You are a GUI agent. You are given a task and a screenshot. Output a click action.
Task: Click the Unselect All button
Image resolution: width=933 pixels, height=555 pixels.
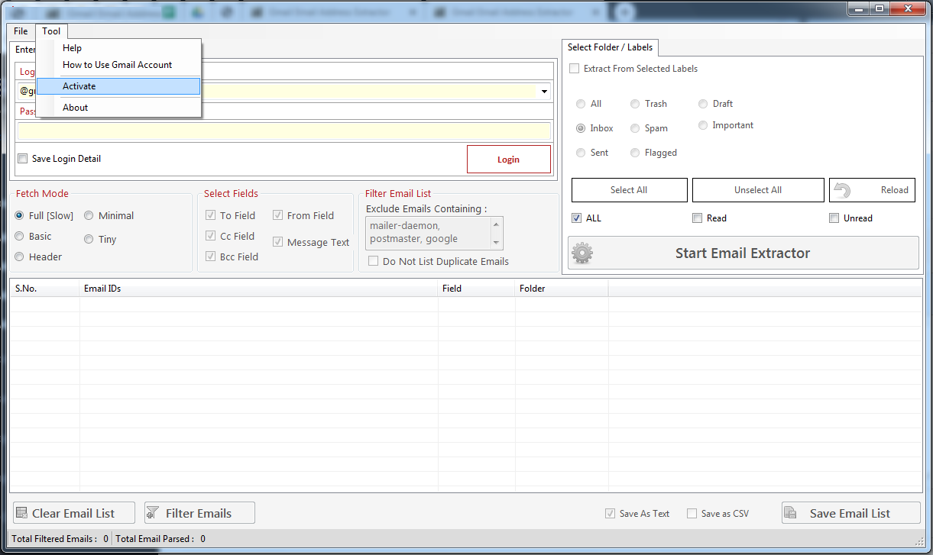tap(758, 190)
